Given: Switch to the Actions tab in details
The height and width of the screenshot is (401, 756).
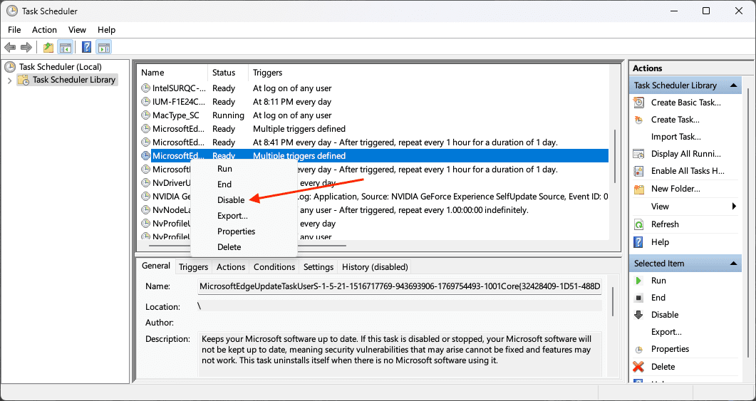Looking at the screenshot, I should [231, 266].
